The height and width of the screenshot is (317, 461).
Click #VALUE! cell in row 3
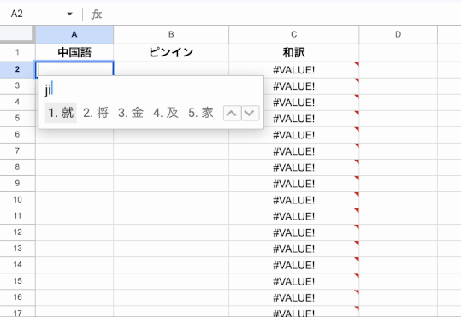(293, 86)
